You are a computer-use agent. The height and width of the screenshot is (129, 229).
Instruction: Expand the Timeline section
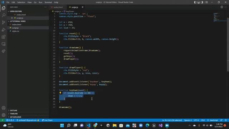pos(28,114)
